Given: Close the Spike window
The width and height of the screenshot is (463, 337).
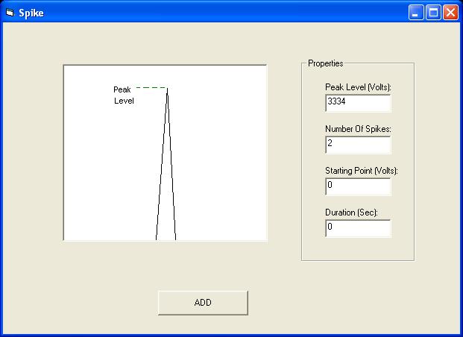Looking at the screenshot, I should 450,13.
